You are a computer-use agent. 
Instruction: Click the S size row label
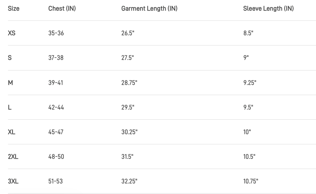9,58
